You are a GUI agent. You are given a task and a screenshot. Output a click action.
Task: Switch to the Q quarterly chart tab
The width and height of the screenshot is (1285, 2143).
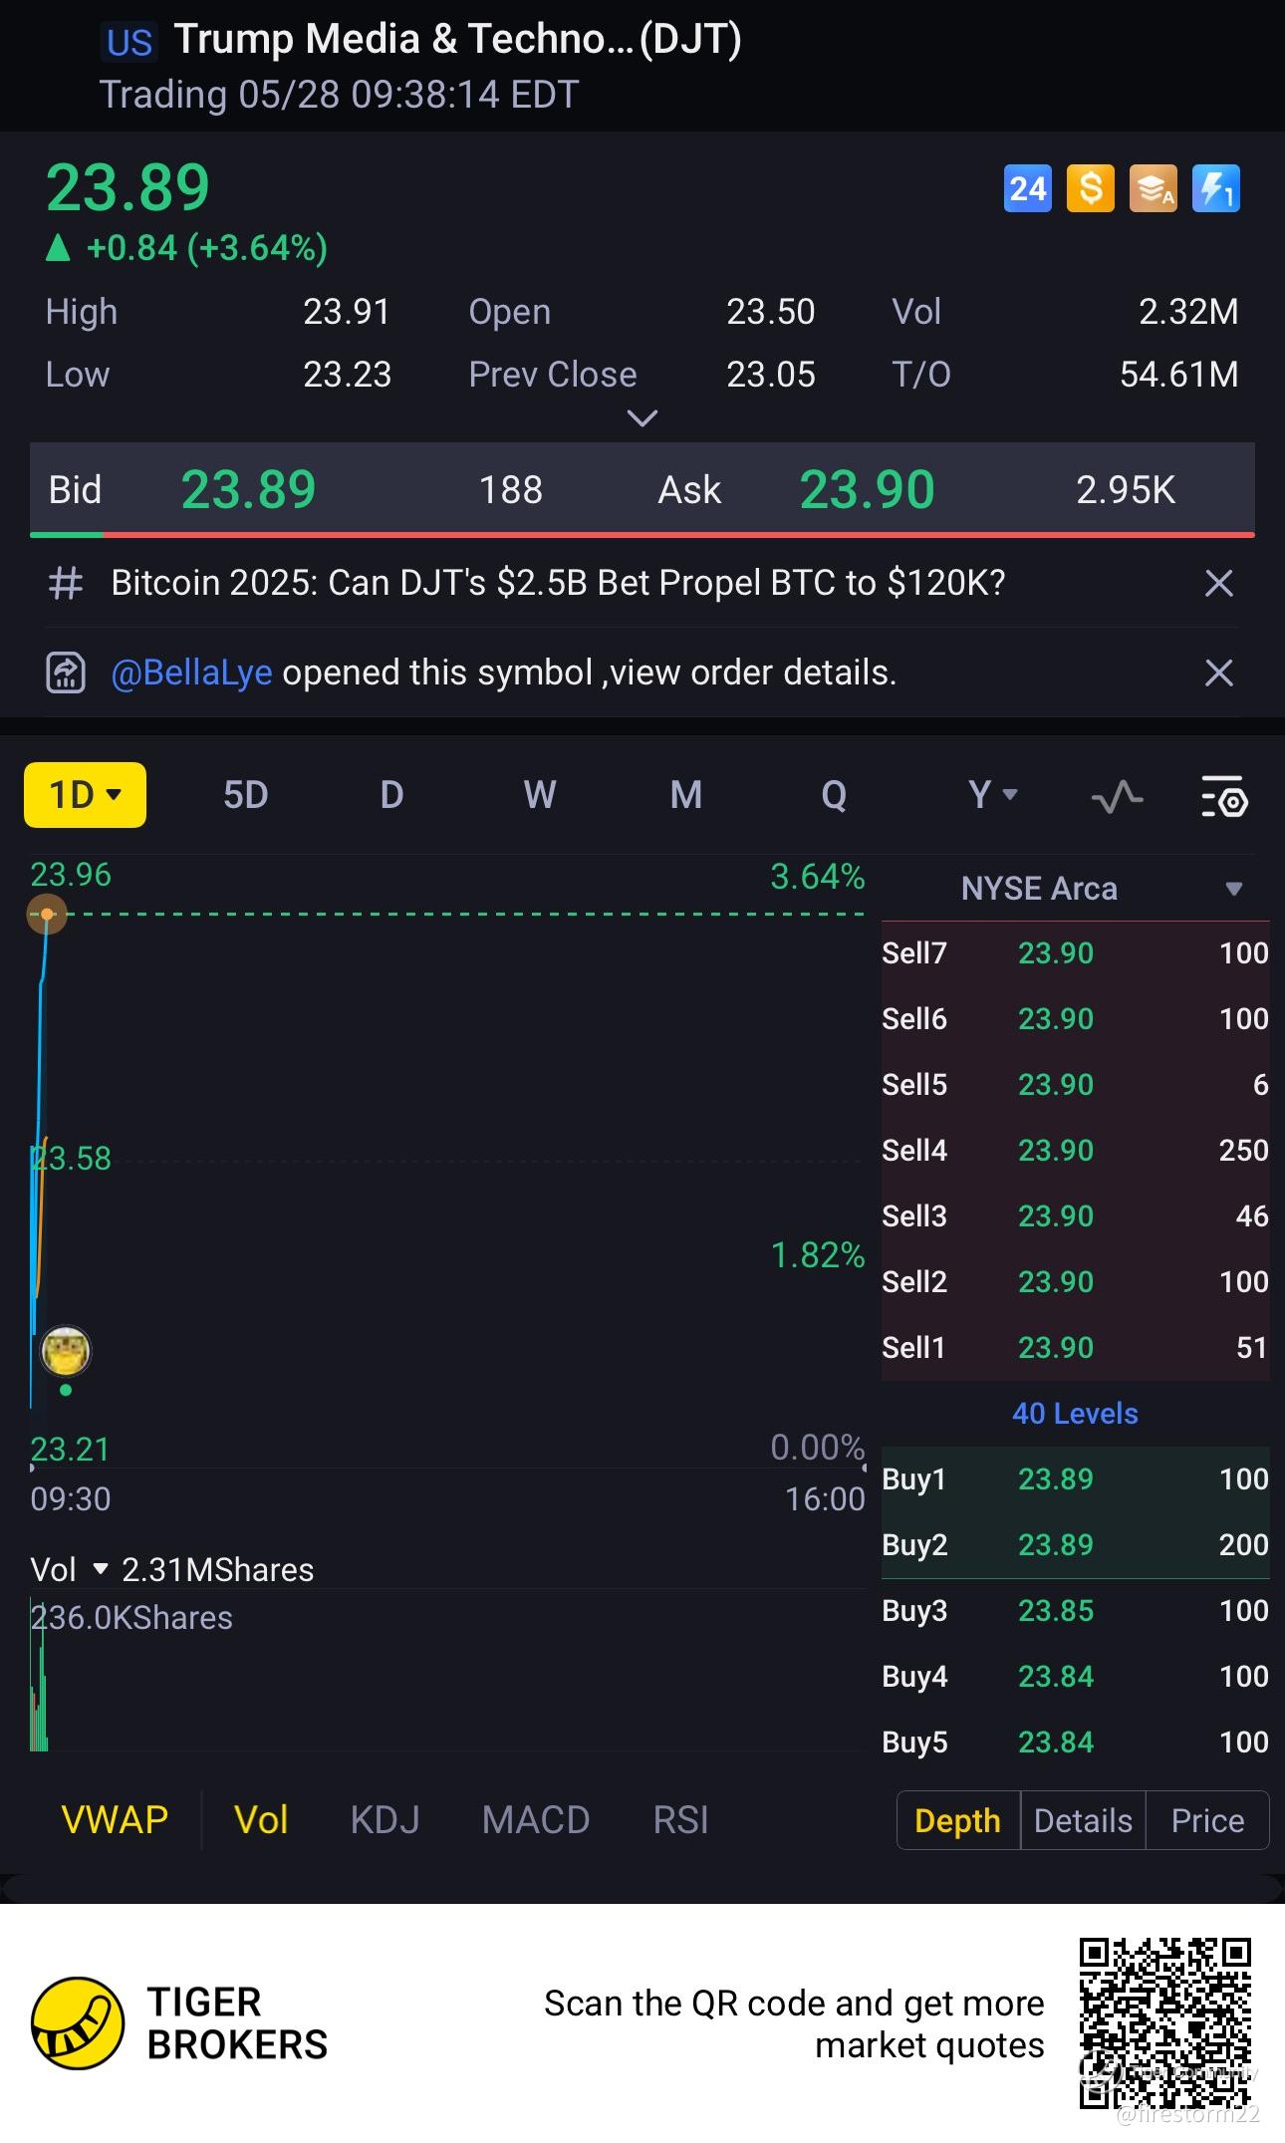click(834, 795)
